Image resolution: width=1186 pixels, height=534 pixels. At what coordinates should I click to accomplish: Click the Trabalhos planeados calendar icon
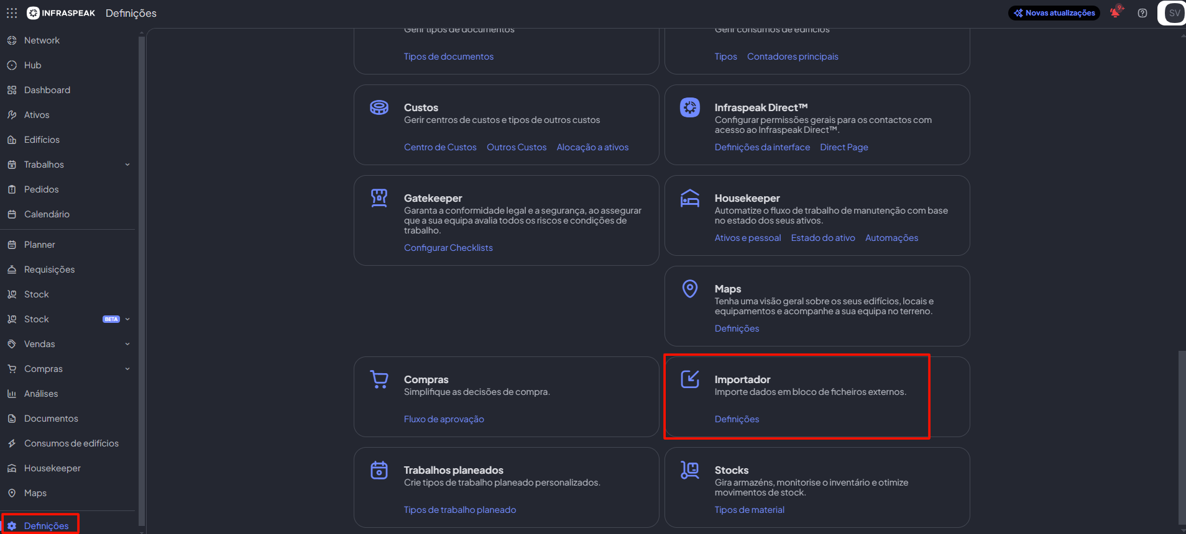click(x=379, y=470)
